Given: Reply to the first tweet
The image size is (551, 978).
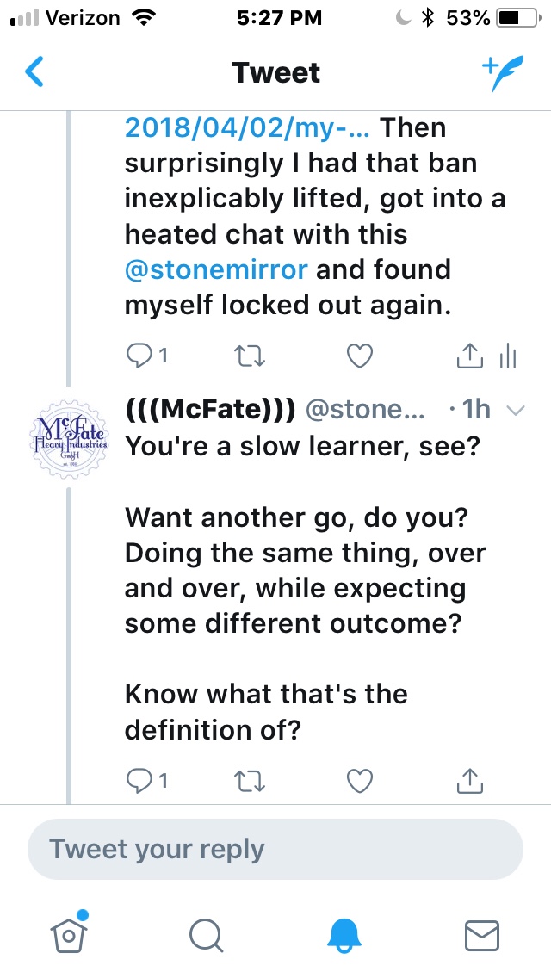Looking at the screenshot, I should (139, 355).
